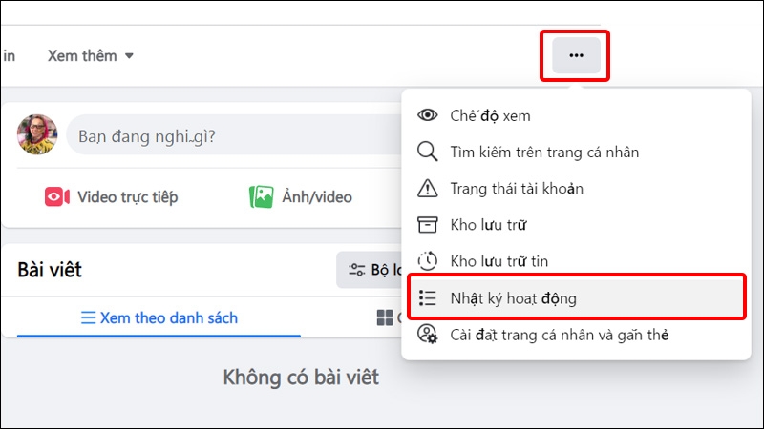The height and width of the screenshot is (429, 764).
Task: Click the eye icon for view mode
Action: (427, 115)
